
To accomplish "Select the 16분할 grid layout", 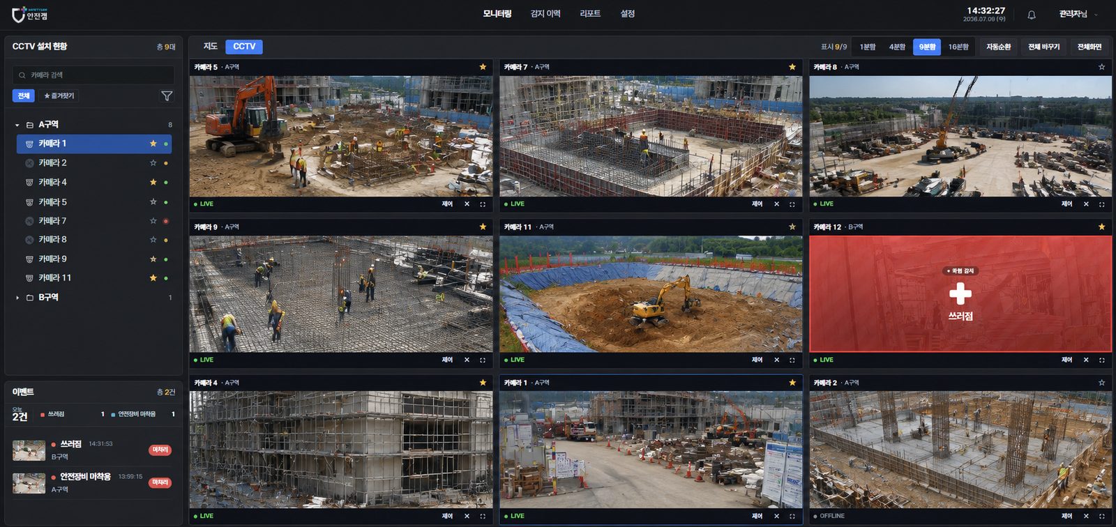I will click(958, 47).
